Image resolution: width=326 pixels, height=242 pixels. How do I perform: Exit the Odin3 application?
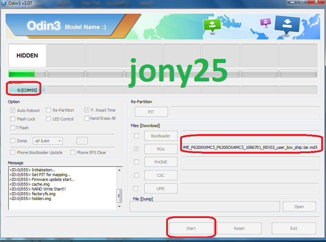tap(294, 228)
